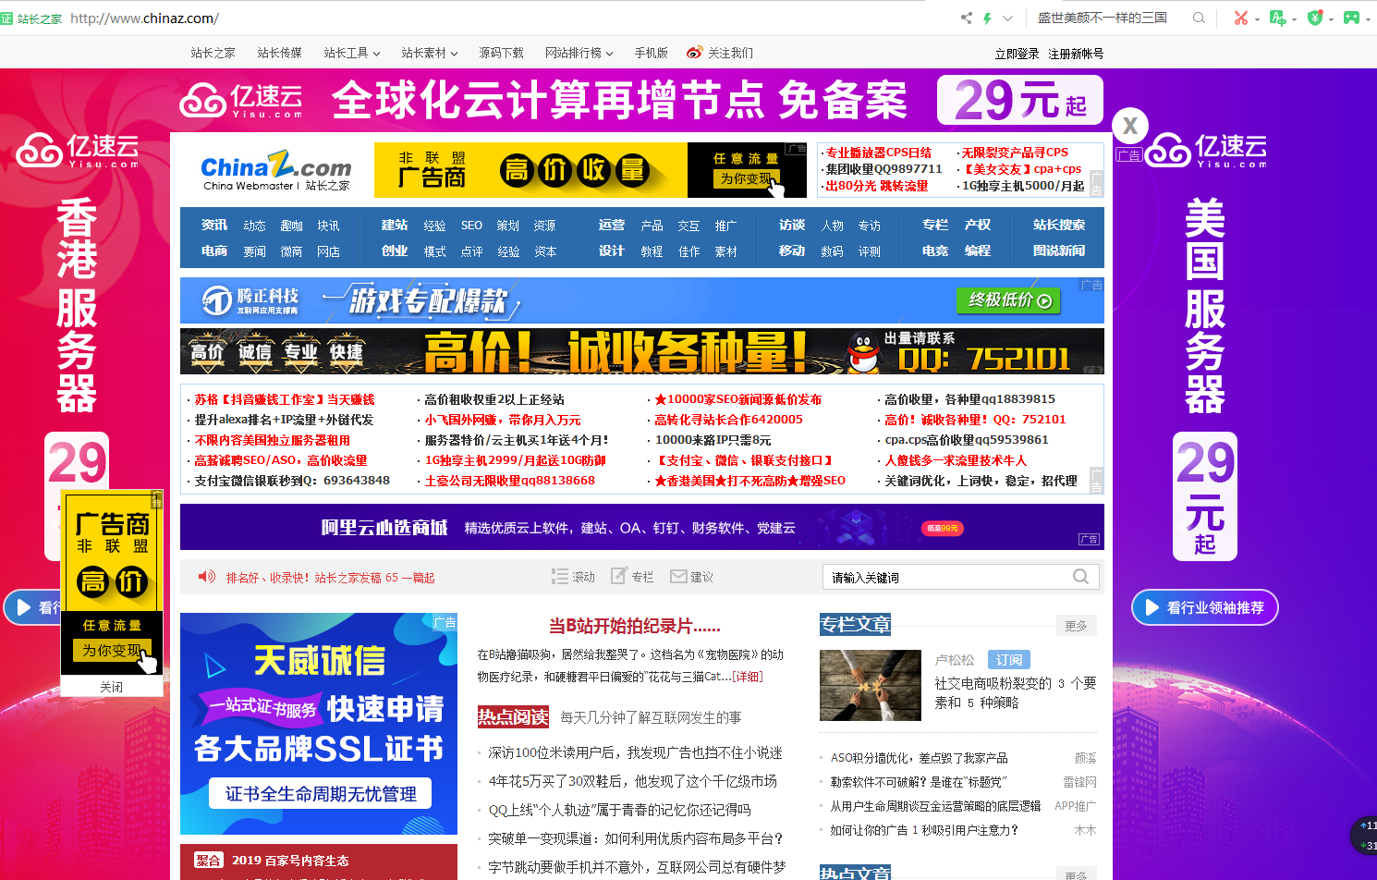
Task: Click the 订阅 button next to 卢松松
Action: (x=1008, y=659)
